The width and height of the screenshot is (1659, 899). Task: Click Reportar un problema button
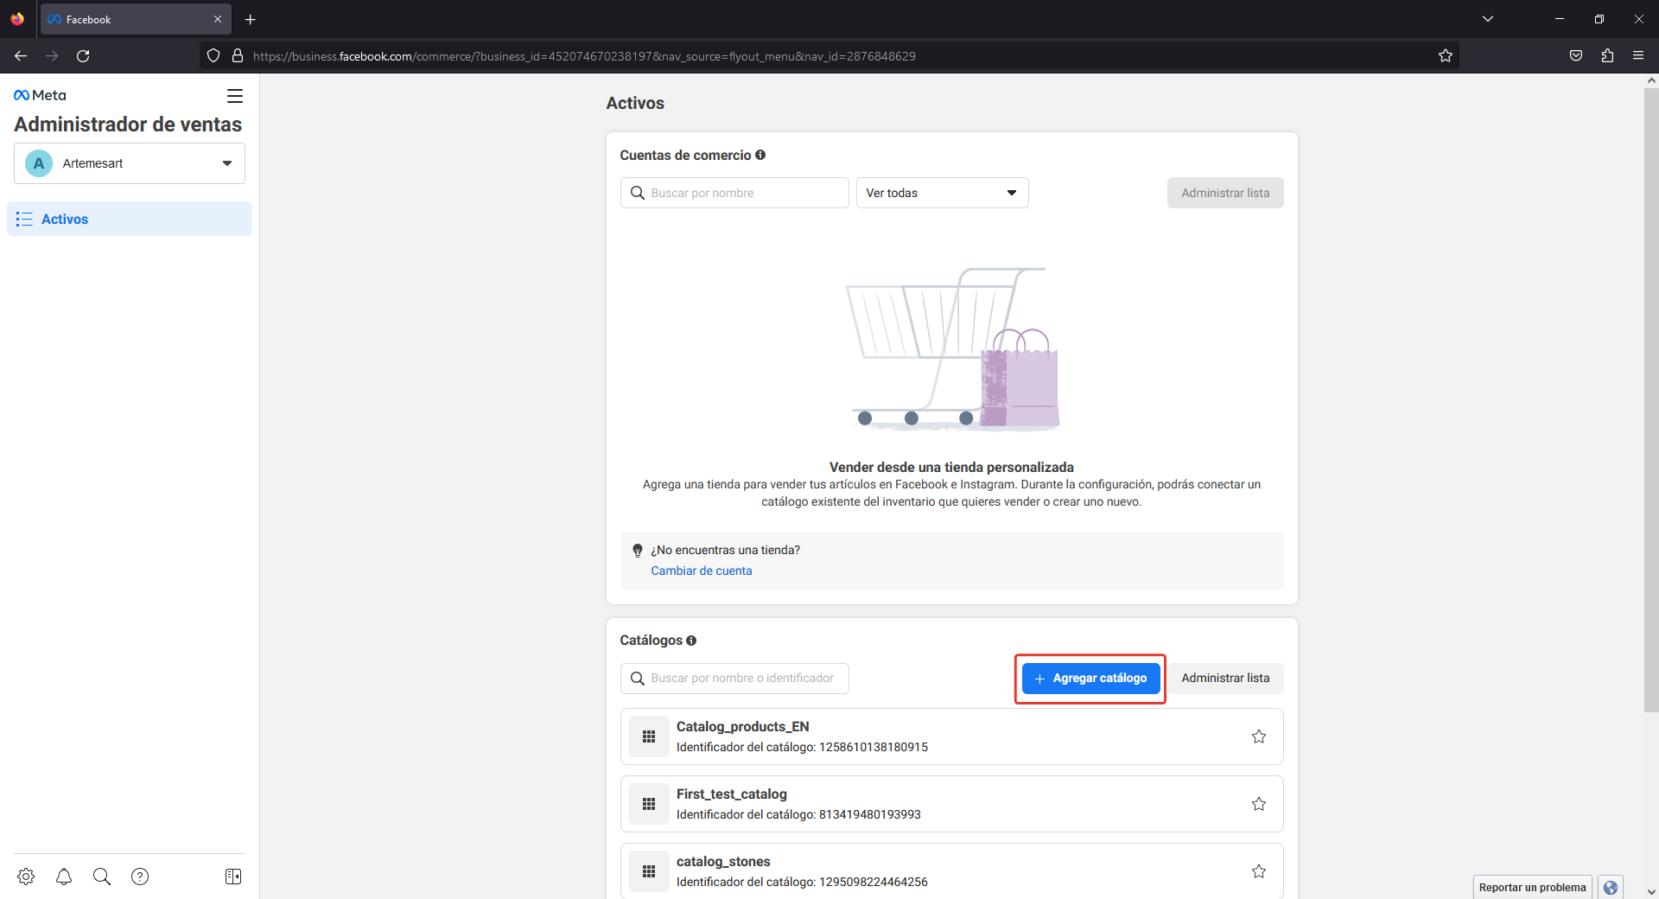pyautogui.click(x=1532, y=888)
